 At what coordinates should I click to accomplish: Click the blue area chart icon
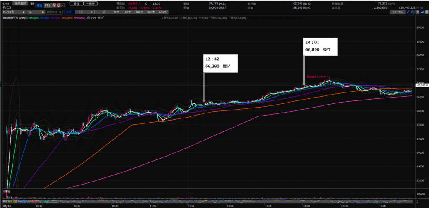pyautogui.click(x=421, y=13)
